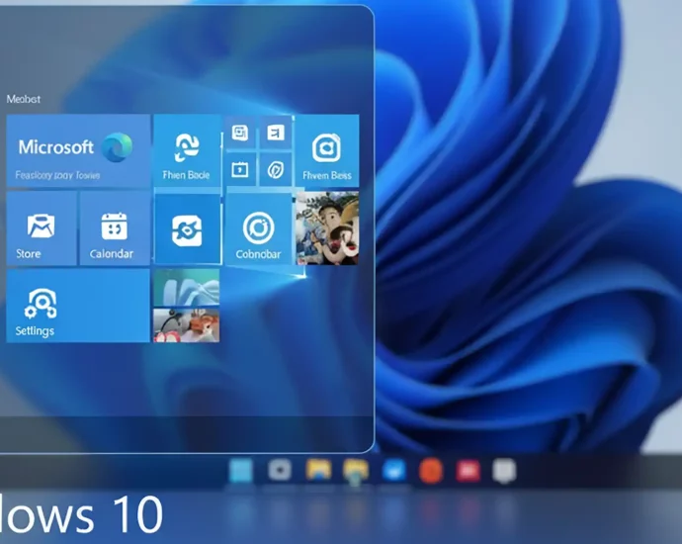This screenshot has height=544, width=682.
Task: Open the Microsoft Edge tile
Action: [78, 151]
